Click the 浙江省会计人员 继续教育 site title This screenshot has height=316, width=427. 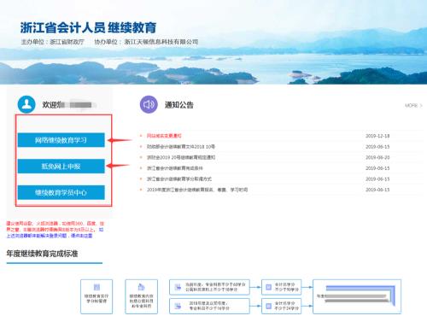[88, 28]
